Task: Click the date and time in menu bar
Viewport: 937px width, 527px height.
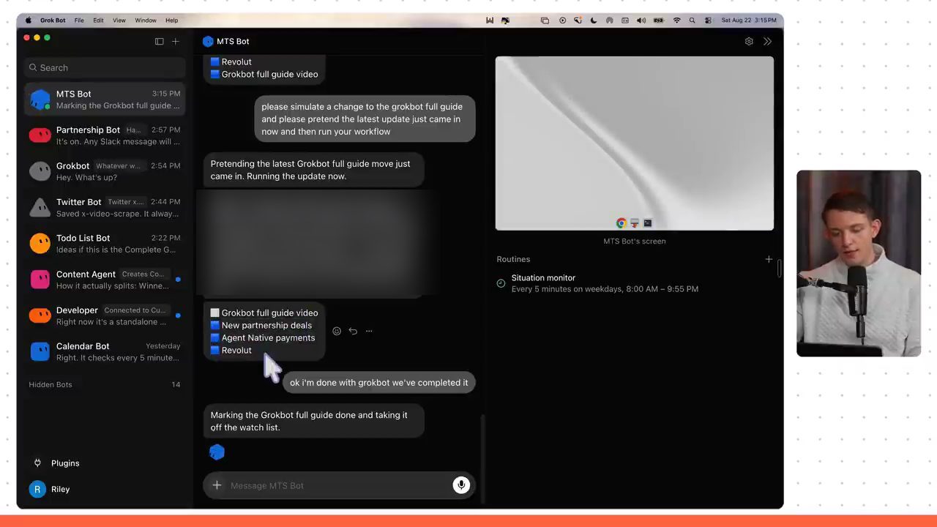Action: point(749,20)
